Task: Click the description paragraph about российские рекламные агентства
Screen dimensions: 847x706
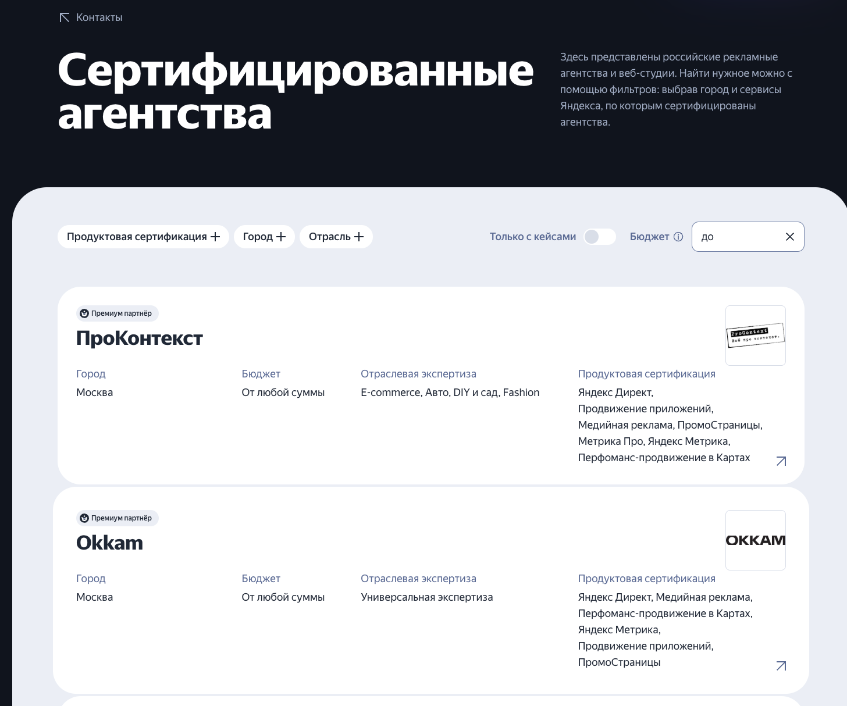Action: click(x=677, y=90)
